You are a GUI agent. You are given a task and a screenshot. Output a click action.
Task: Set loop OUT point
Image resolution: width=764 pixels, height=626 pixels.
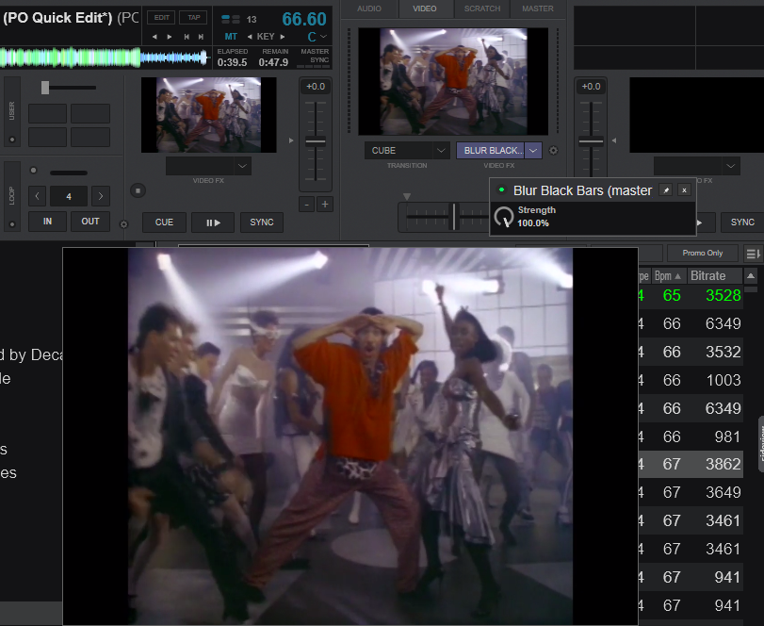click(x=90, y=222)
